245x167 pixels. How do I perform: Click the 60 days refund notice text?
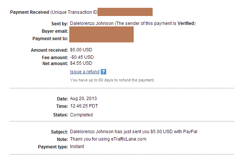click(112, 80)
